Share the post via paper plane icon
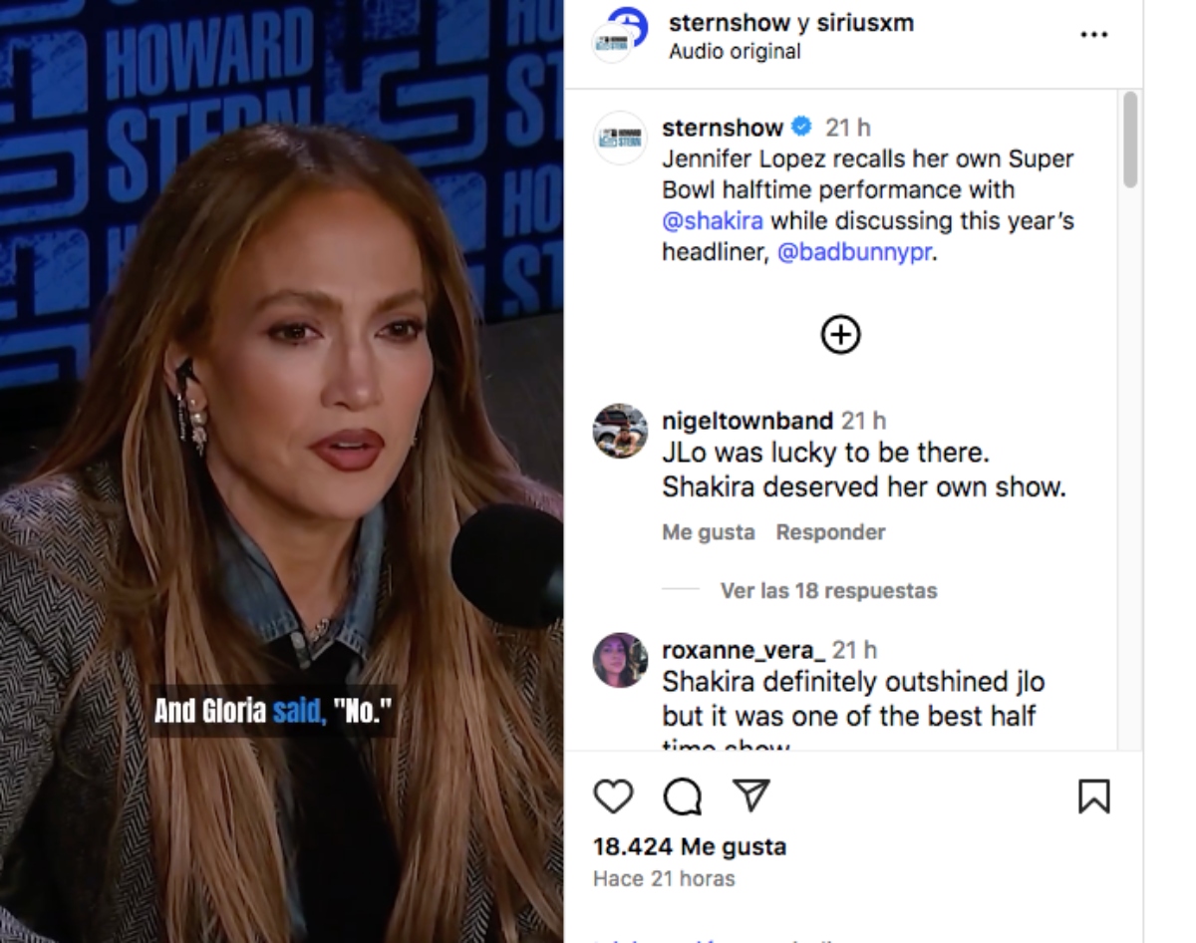Screen dimensions: 1196x943 (x=751, y=794)
